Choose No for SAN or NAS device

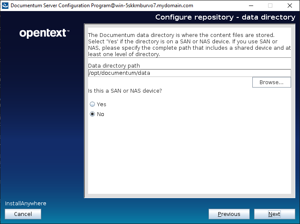click(92, 114)
